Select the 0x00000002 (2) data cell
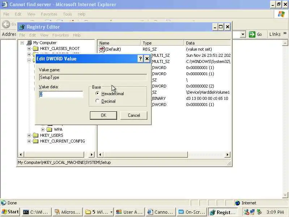 tap(200, 86)
